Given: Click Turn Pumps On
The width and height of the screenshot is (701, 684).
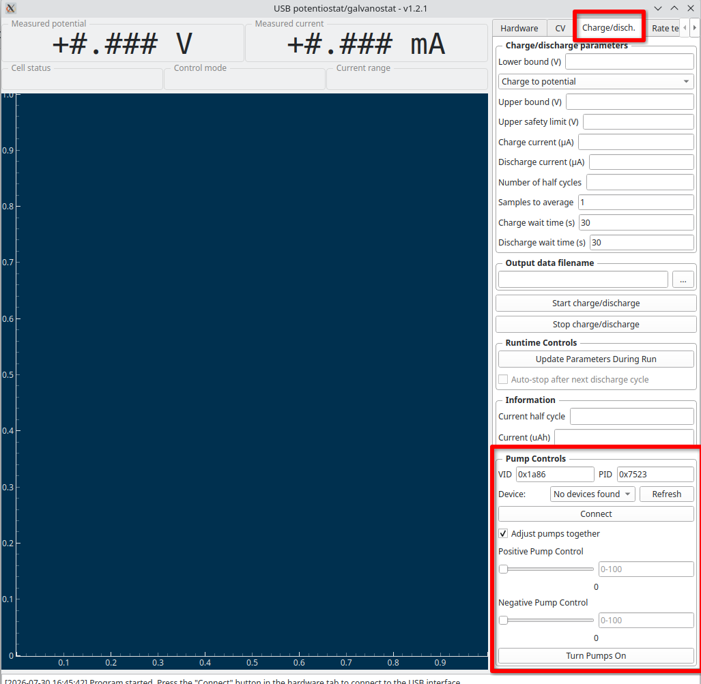Looking at the screenshot, I should 596,655.
